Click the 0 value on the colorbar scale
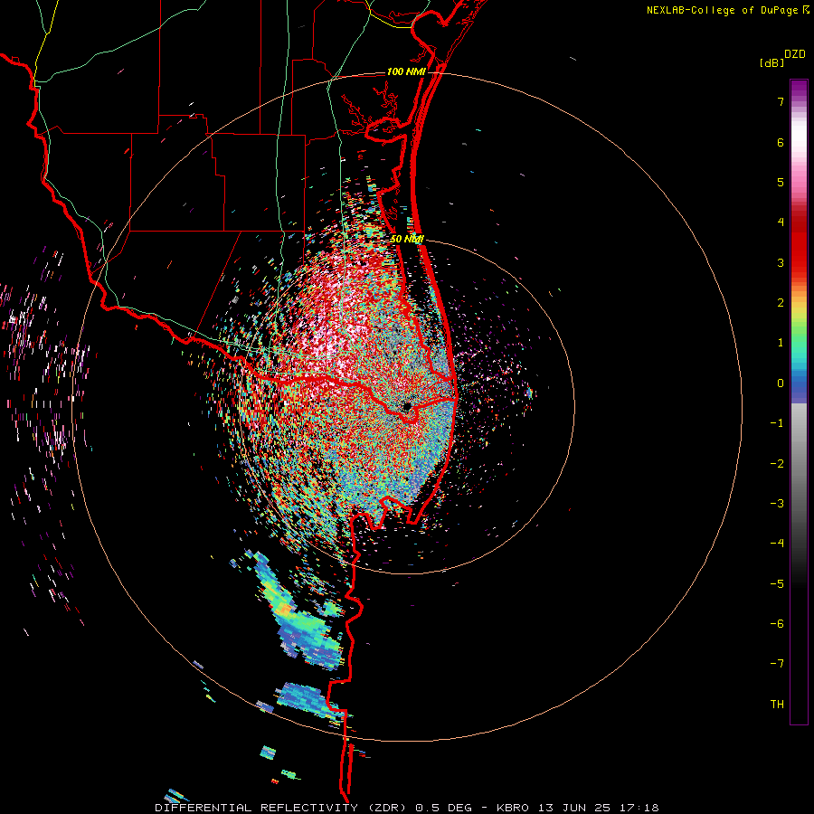 (781, 383)
